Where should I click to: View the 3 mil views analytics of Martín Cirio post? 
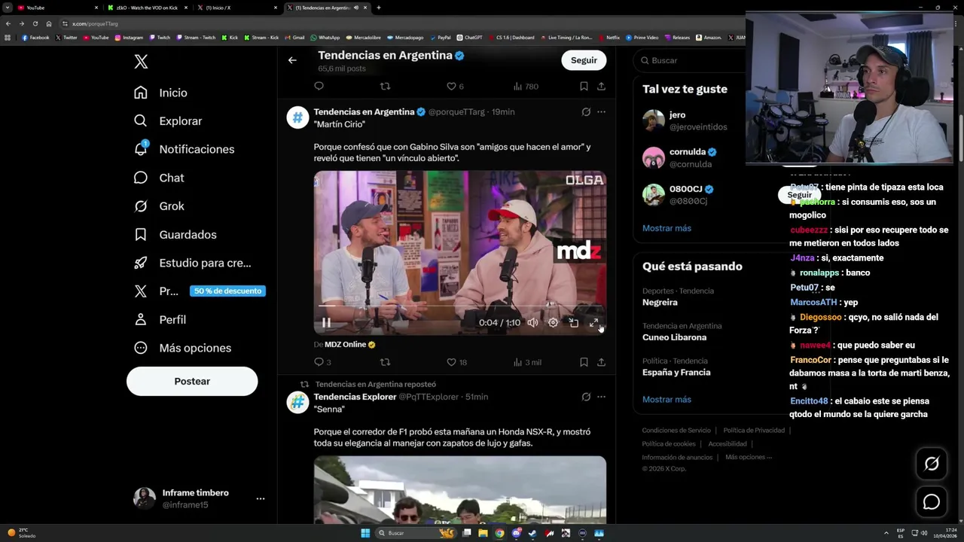click(x=527, y=362)
